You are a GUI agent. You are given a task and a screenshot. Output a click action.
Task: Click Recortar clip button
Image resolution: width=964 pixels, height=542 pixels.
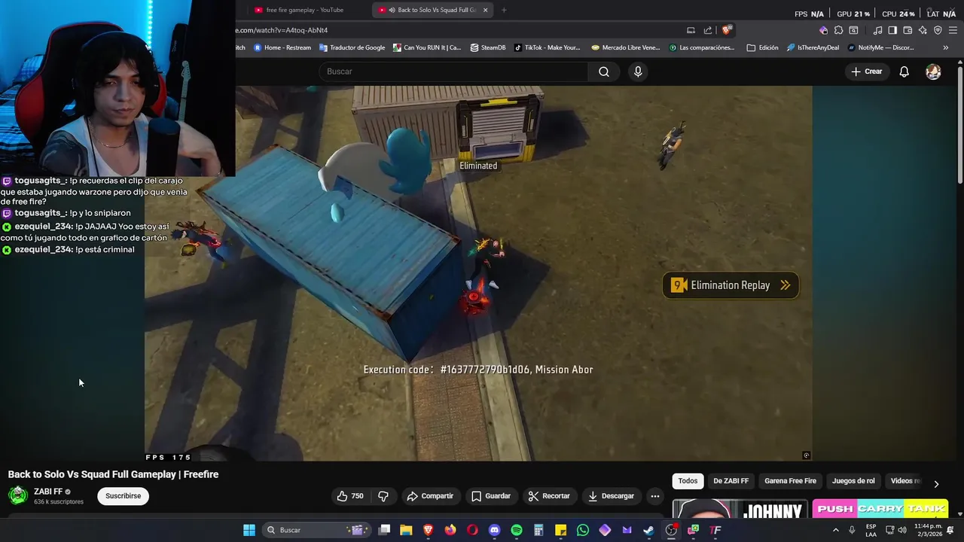click(549, 496)
